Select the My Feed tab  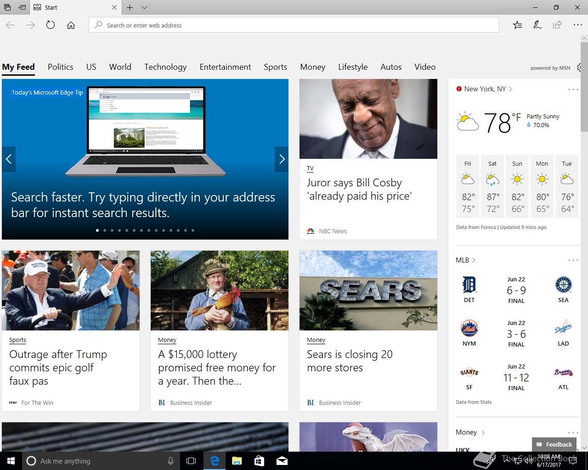(x=18, y=67)
